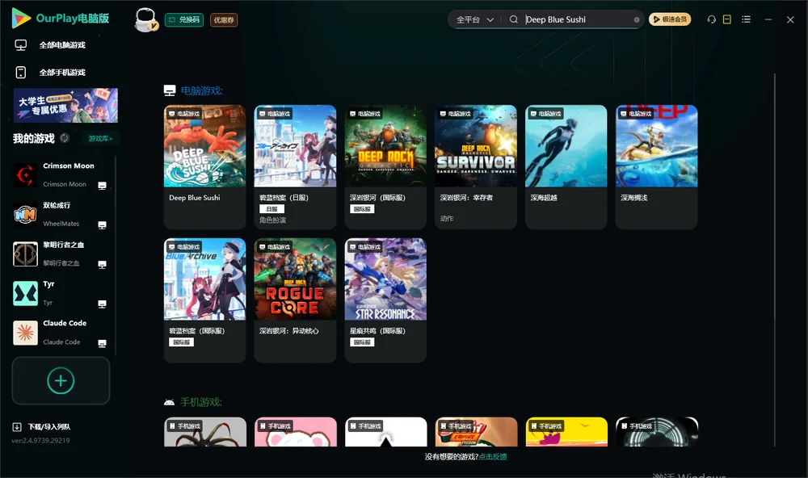Open the list menu icon in title bar
Screen dimensions: 808x478
(x=746, y=19)
